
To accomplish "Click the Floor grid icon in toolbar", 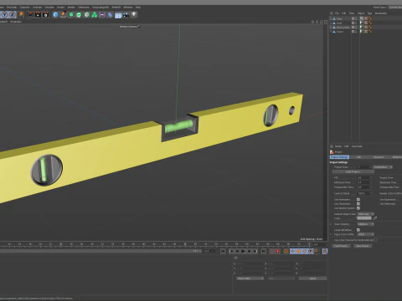I will coord(118,15).
